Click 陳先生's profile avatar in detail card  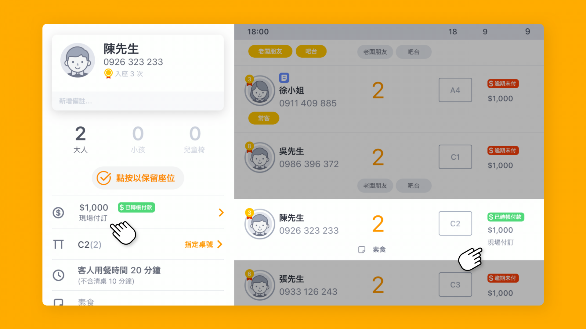tap(78, 60)
